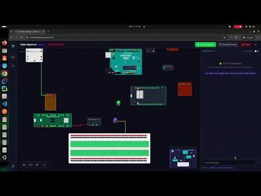Click the browser back arrow
The width and height of the screenshot is (261, 196).
pyautogui.click(x=11, y=37)
